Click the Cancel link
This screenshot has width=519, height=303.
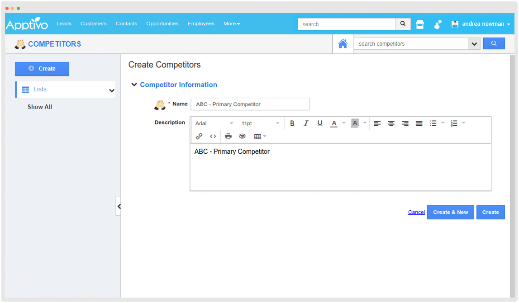tap(416, 212)
